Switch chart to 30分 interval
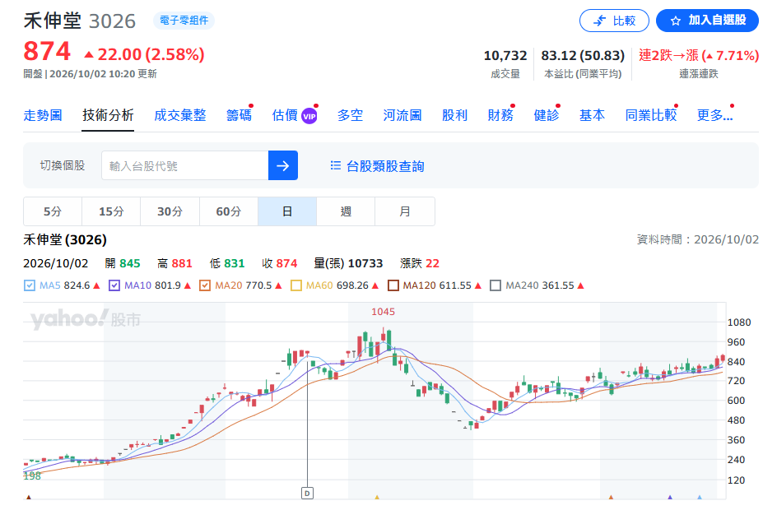Screen dimensions: 763x510 click(170, 211)
